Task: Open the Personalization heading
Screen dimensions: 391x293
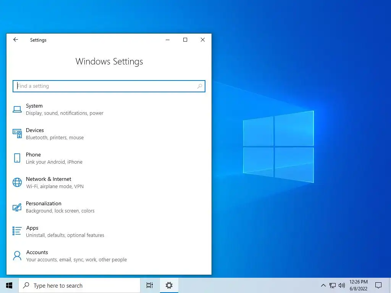Action: [44, 204]
